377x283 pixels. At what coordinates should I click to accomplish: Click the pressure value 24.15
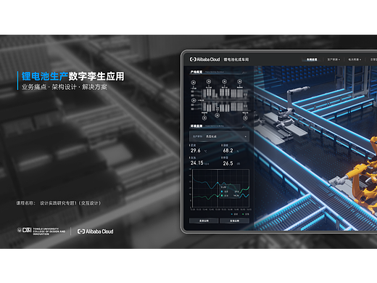(x=196, y=163)
